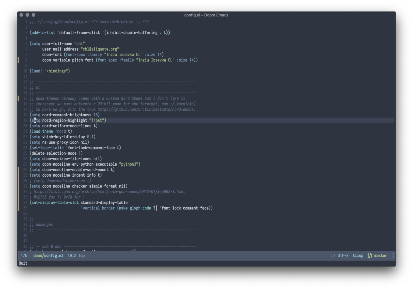
Task: Click line number 21 in the gutter
Action: coord(25,131)
